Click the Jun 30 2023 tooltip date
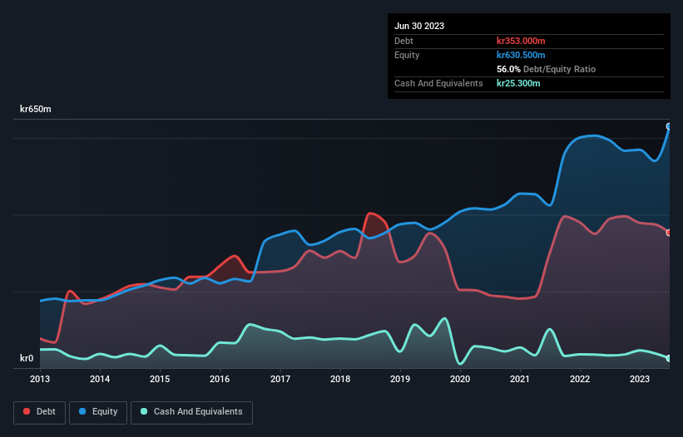 (419, 26)
